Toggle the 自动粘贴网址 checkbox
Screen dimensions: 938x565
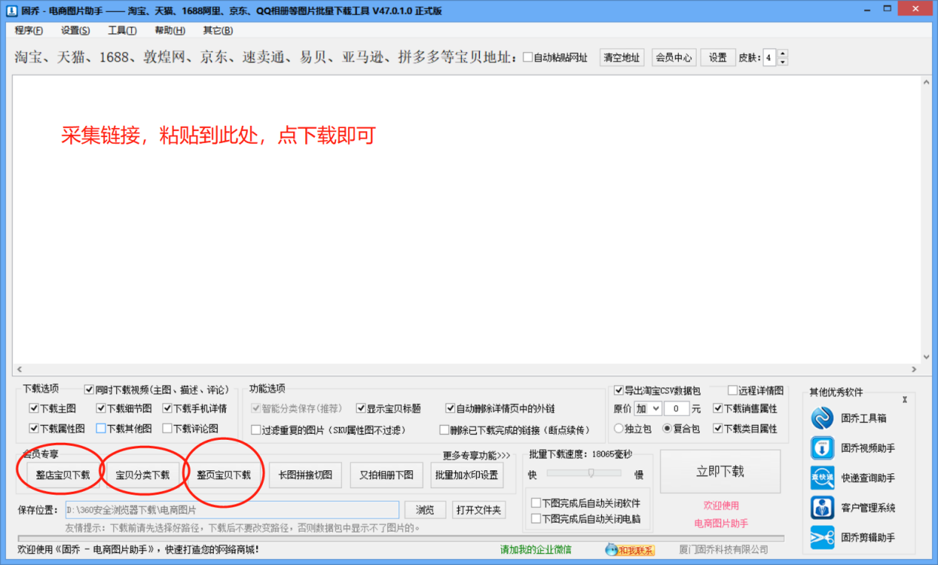pos(528,58)
